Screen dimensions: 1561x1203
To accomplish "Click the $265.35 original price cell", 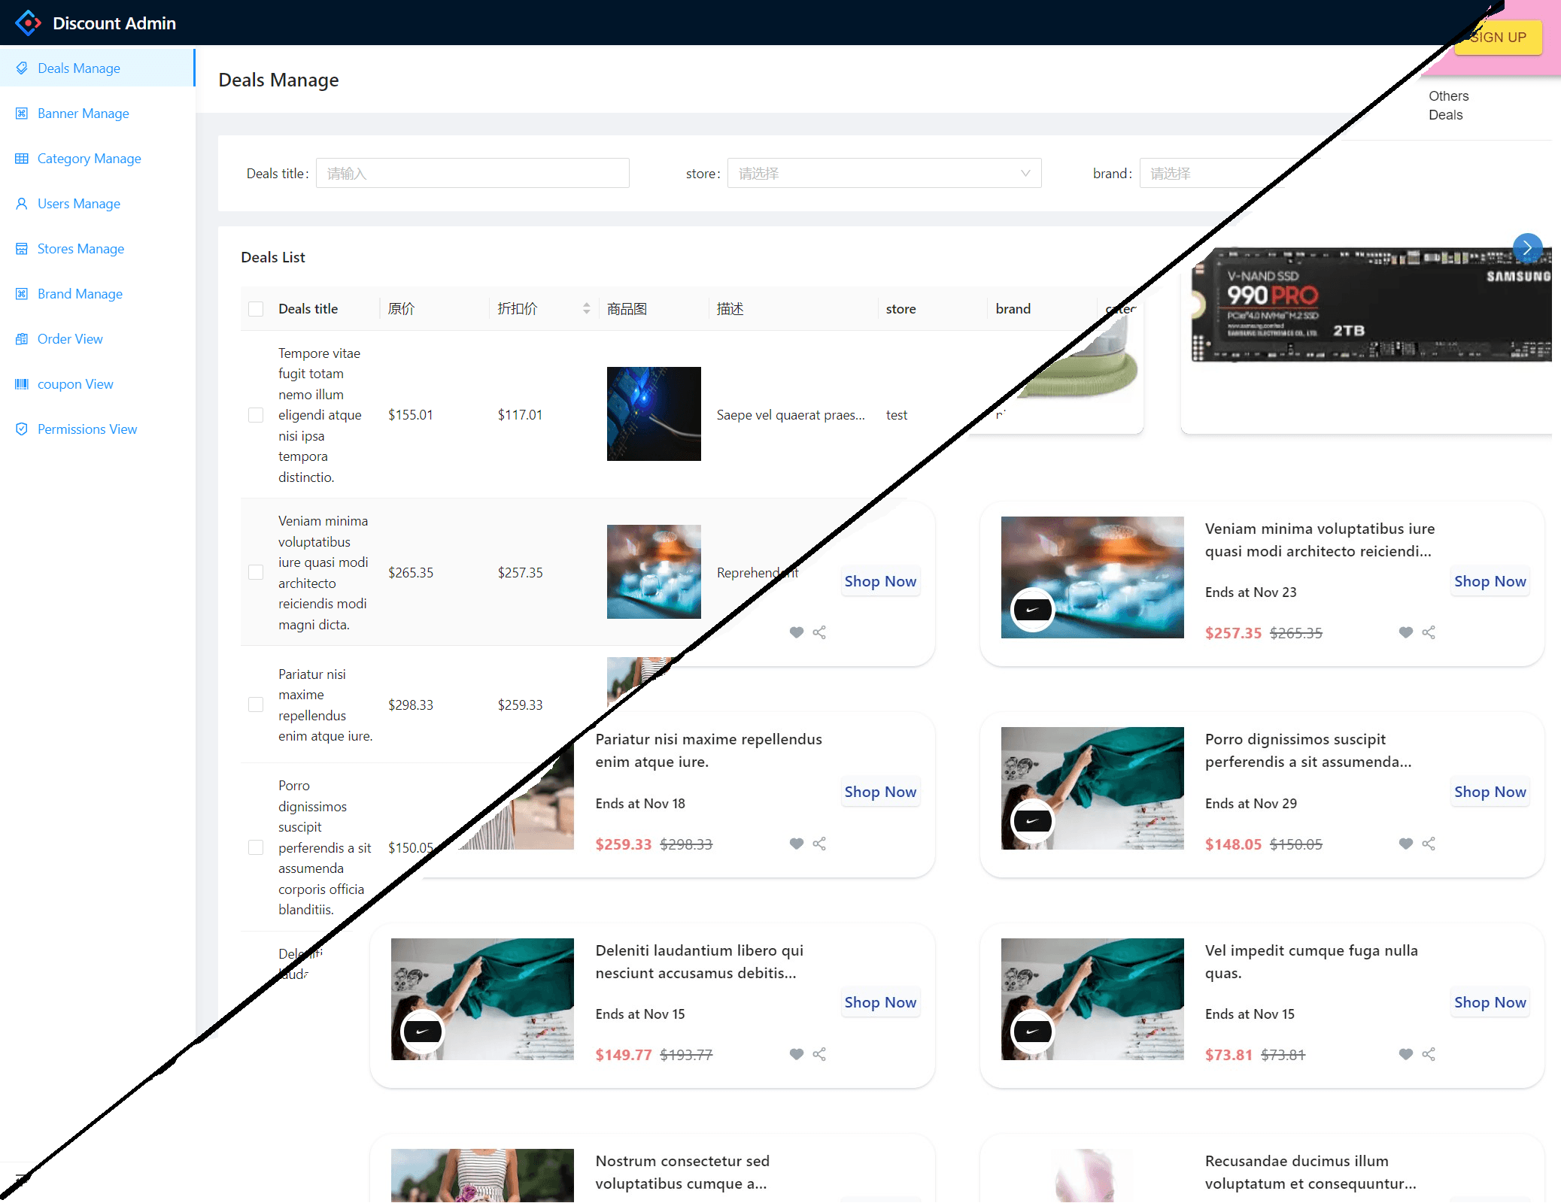I will click(x=411, y=573).
